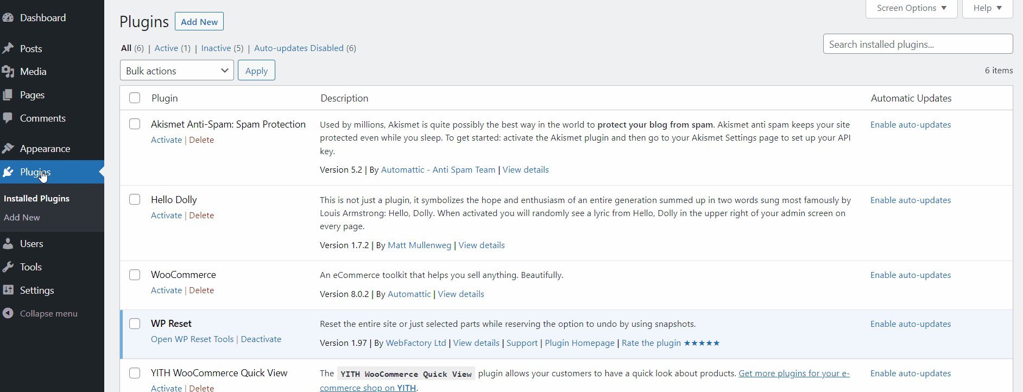Click Collapse menu text
This screenshot has height=392, width=1023.
pyautogui.click(x=49, y=314)
